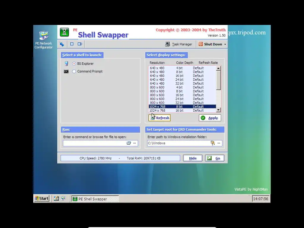The height and width of the screenshot is (228, 304).
Task: Click the Refresh Rate column header
Action: pyautogui.click(x=208, y=63)
